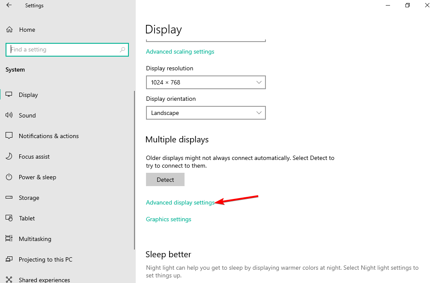Open Graphics settings link
This screenshot has height=283, width=435.
click(168, 219)
